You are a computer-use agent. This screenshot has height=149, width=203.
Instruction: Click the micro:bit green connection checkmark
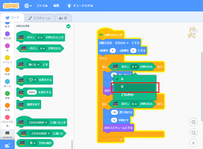point(68,26)
